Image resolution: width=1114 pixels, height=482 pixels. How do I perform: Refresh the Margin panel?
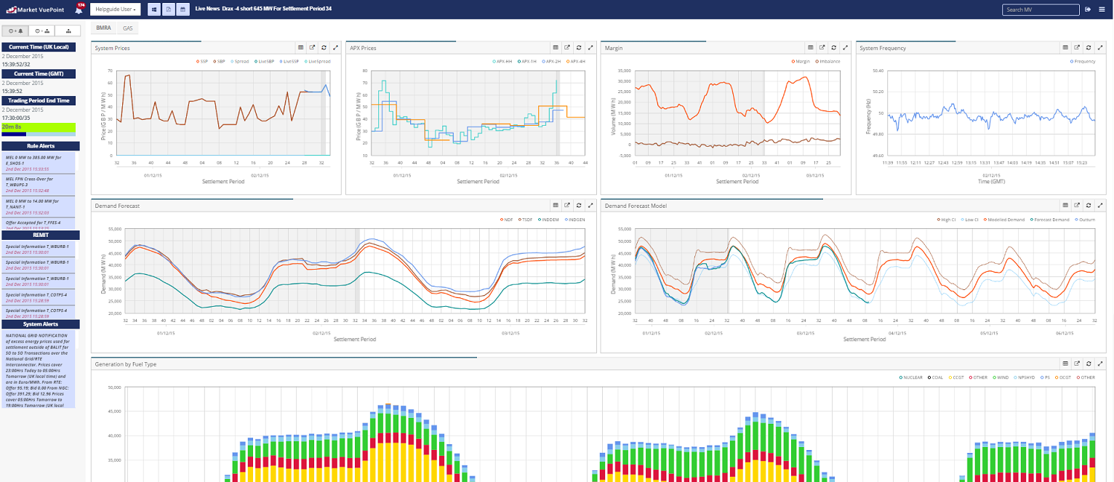pos(833,47)
